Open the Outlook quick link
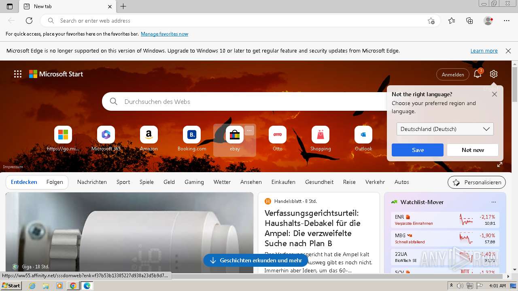This screenshot has height=291, width=518. (x=363, y=139)
